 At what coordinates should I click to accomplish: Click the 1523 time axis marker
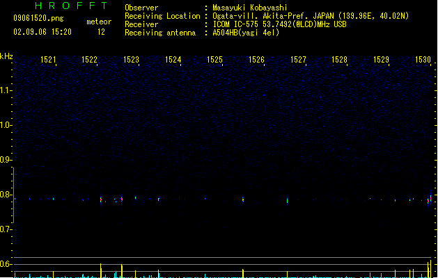[x=131, y=60]
